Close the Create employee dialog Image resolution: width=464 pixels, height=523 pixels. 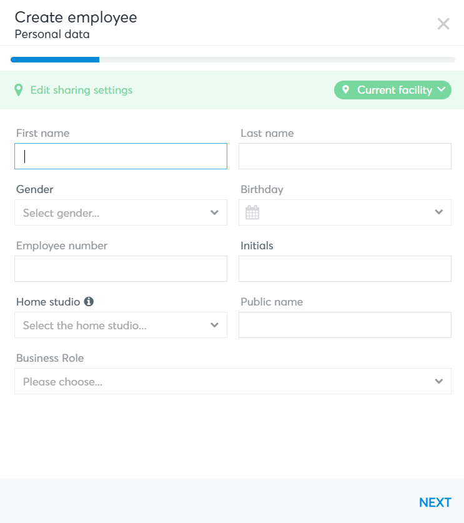pos(443,24)
